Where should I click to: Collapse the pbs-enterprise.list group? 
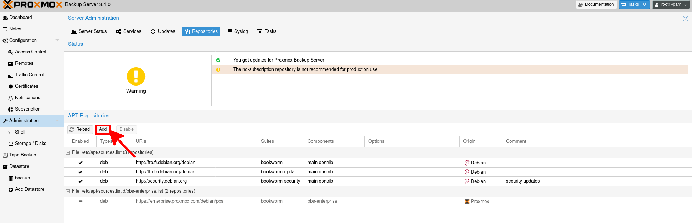pyautogui.click(x=68, y=191)
